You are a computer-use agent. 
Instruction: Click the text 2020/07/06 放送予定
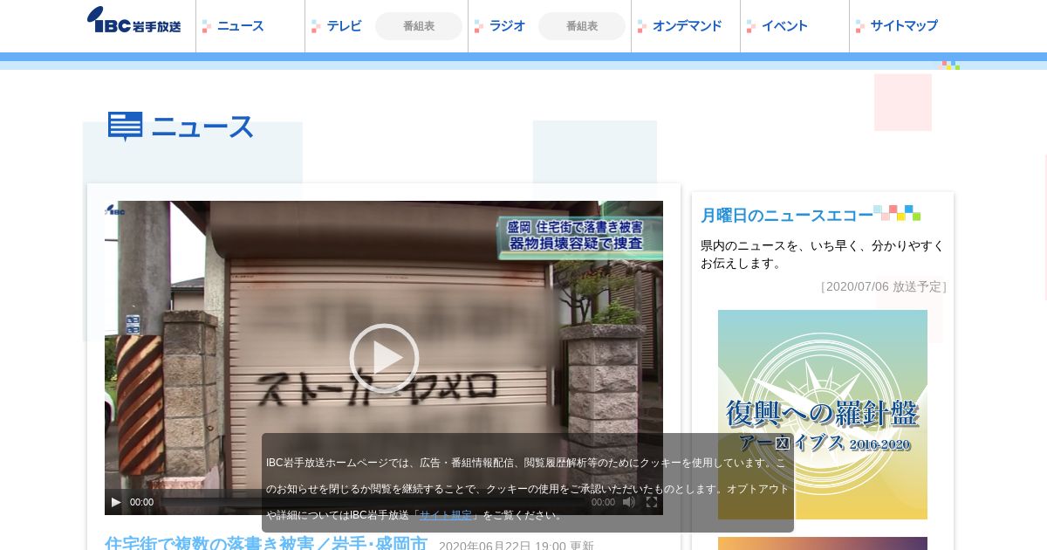[x=883, y=286]
